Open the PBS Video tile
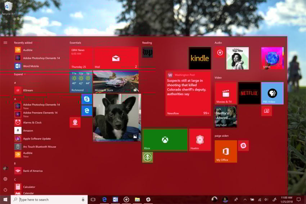 273,93
